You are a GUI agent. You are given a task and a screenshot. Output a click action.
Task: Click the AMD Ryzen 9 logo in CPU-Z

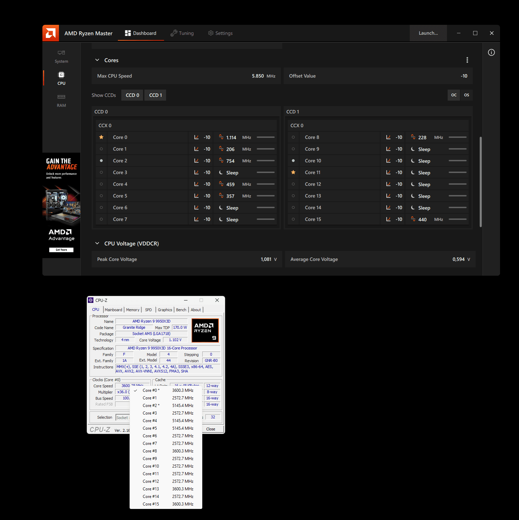click(x=205, y=330)
